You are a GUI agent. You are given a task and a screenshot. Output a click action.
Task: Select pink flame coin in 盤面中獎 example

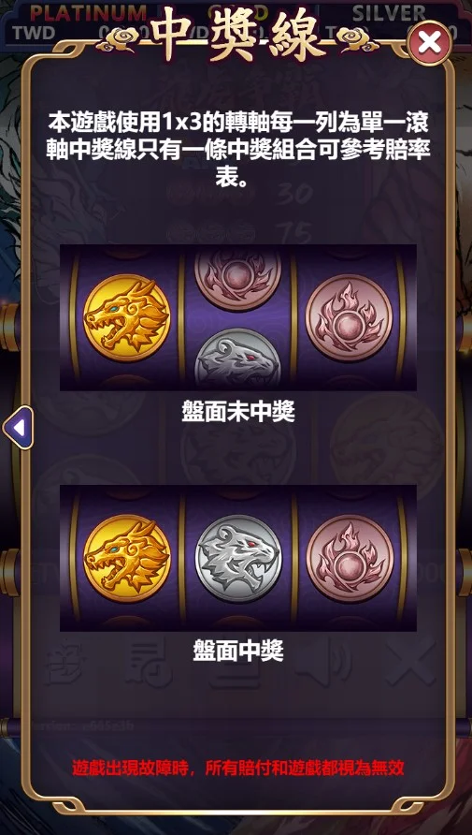pyautogui.click(x=350, y=558)
